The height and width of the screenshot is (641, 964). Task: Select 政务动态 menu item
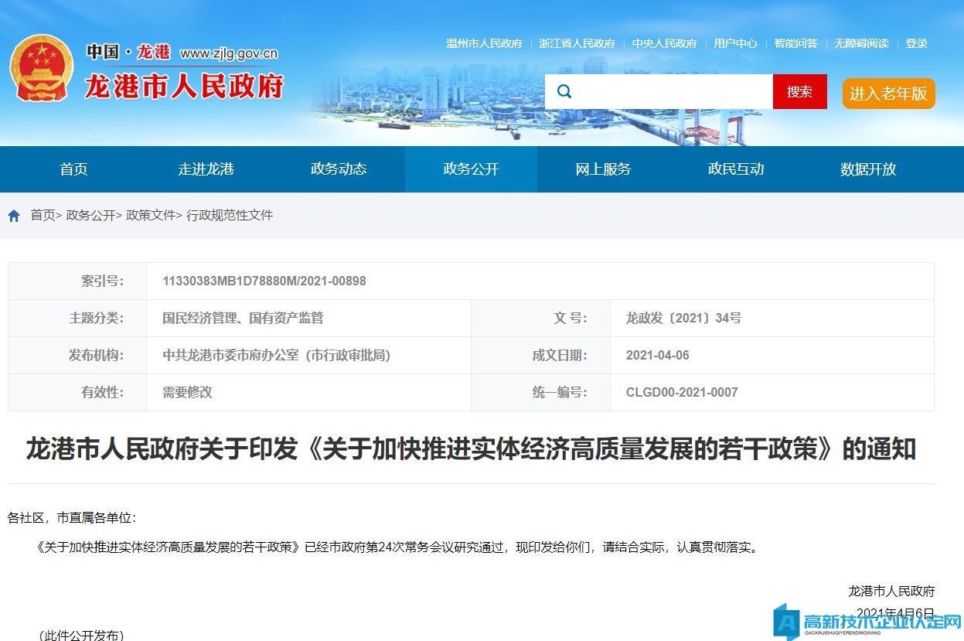(x=339, y=169)
